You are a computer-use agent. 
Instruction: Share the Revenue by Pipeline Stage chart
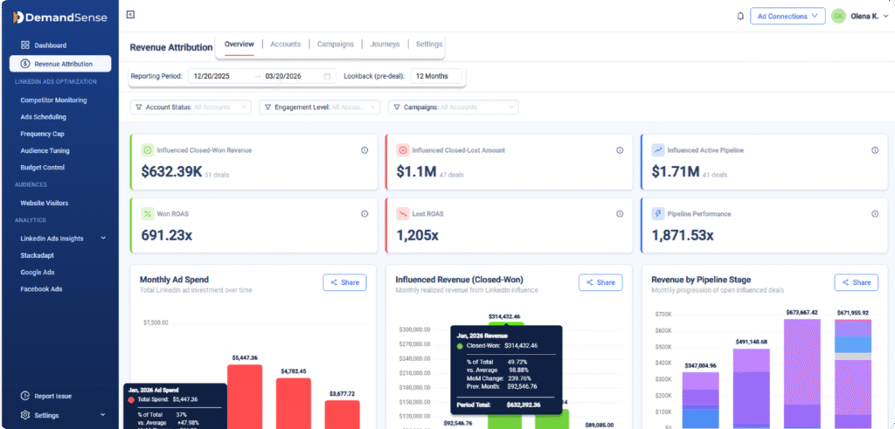(x=857, y=282)
